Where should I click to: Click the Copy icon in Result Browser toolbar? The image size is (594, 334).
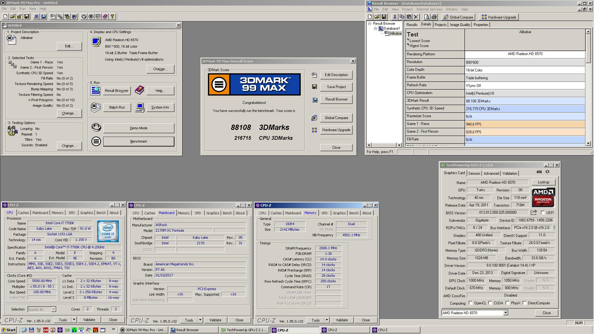pyautogui.click(x=402, y=17)
